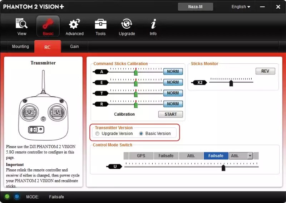Click the highlighted blue Failsafe segment

pyautogui.click(x=216, y=156)
